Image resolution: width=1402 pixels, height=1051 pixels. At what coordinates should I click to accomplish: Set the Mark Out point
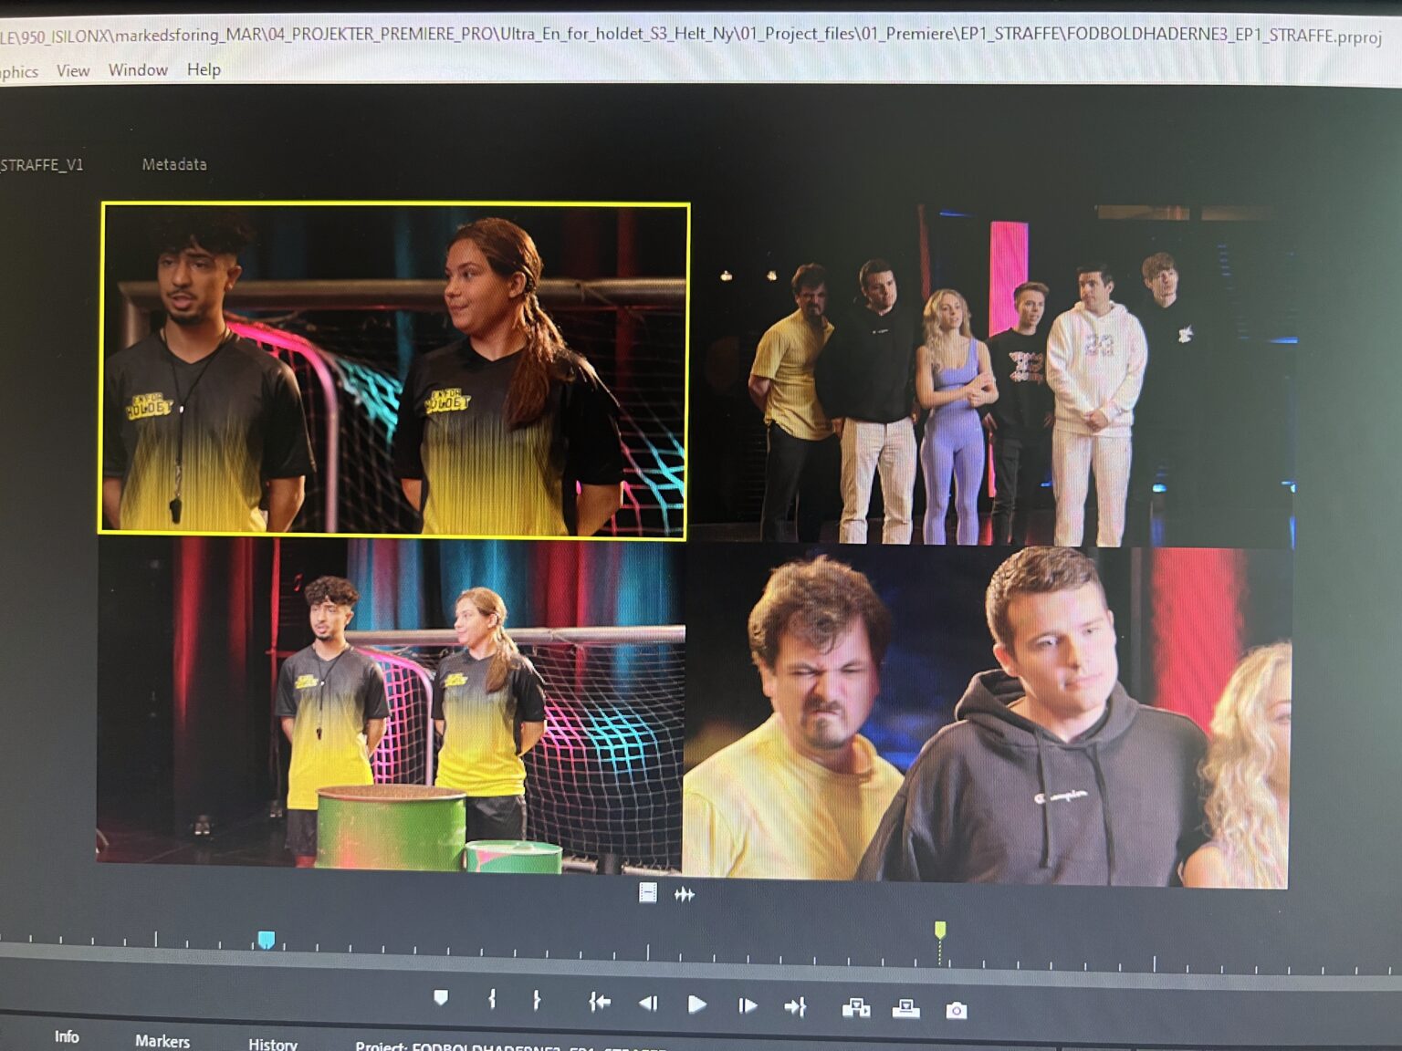click(537, 1001)
